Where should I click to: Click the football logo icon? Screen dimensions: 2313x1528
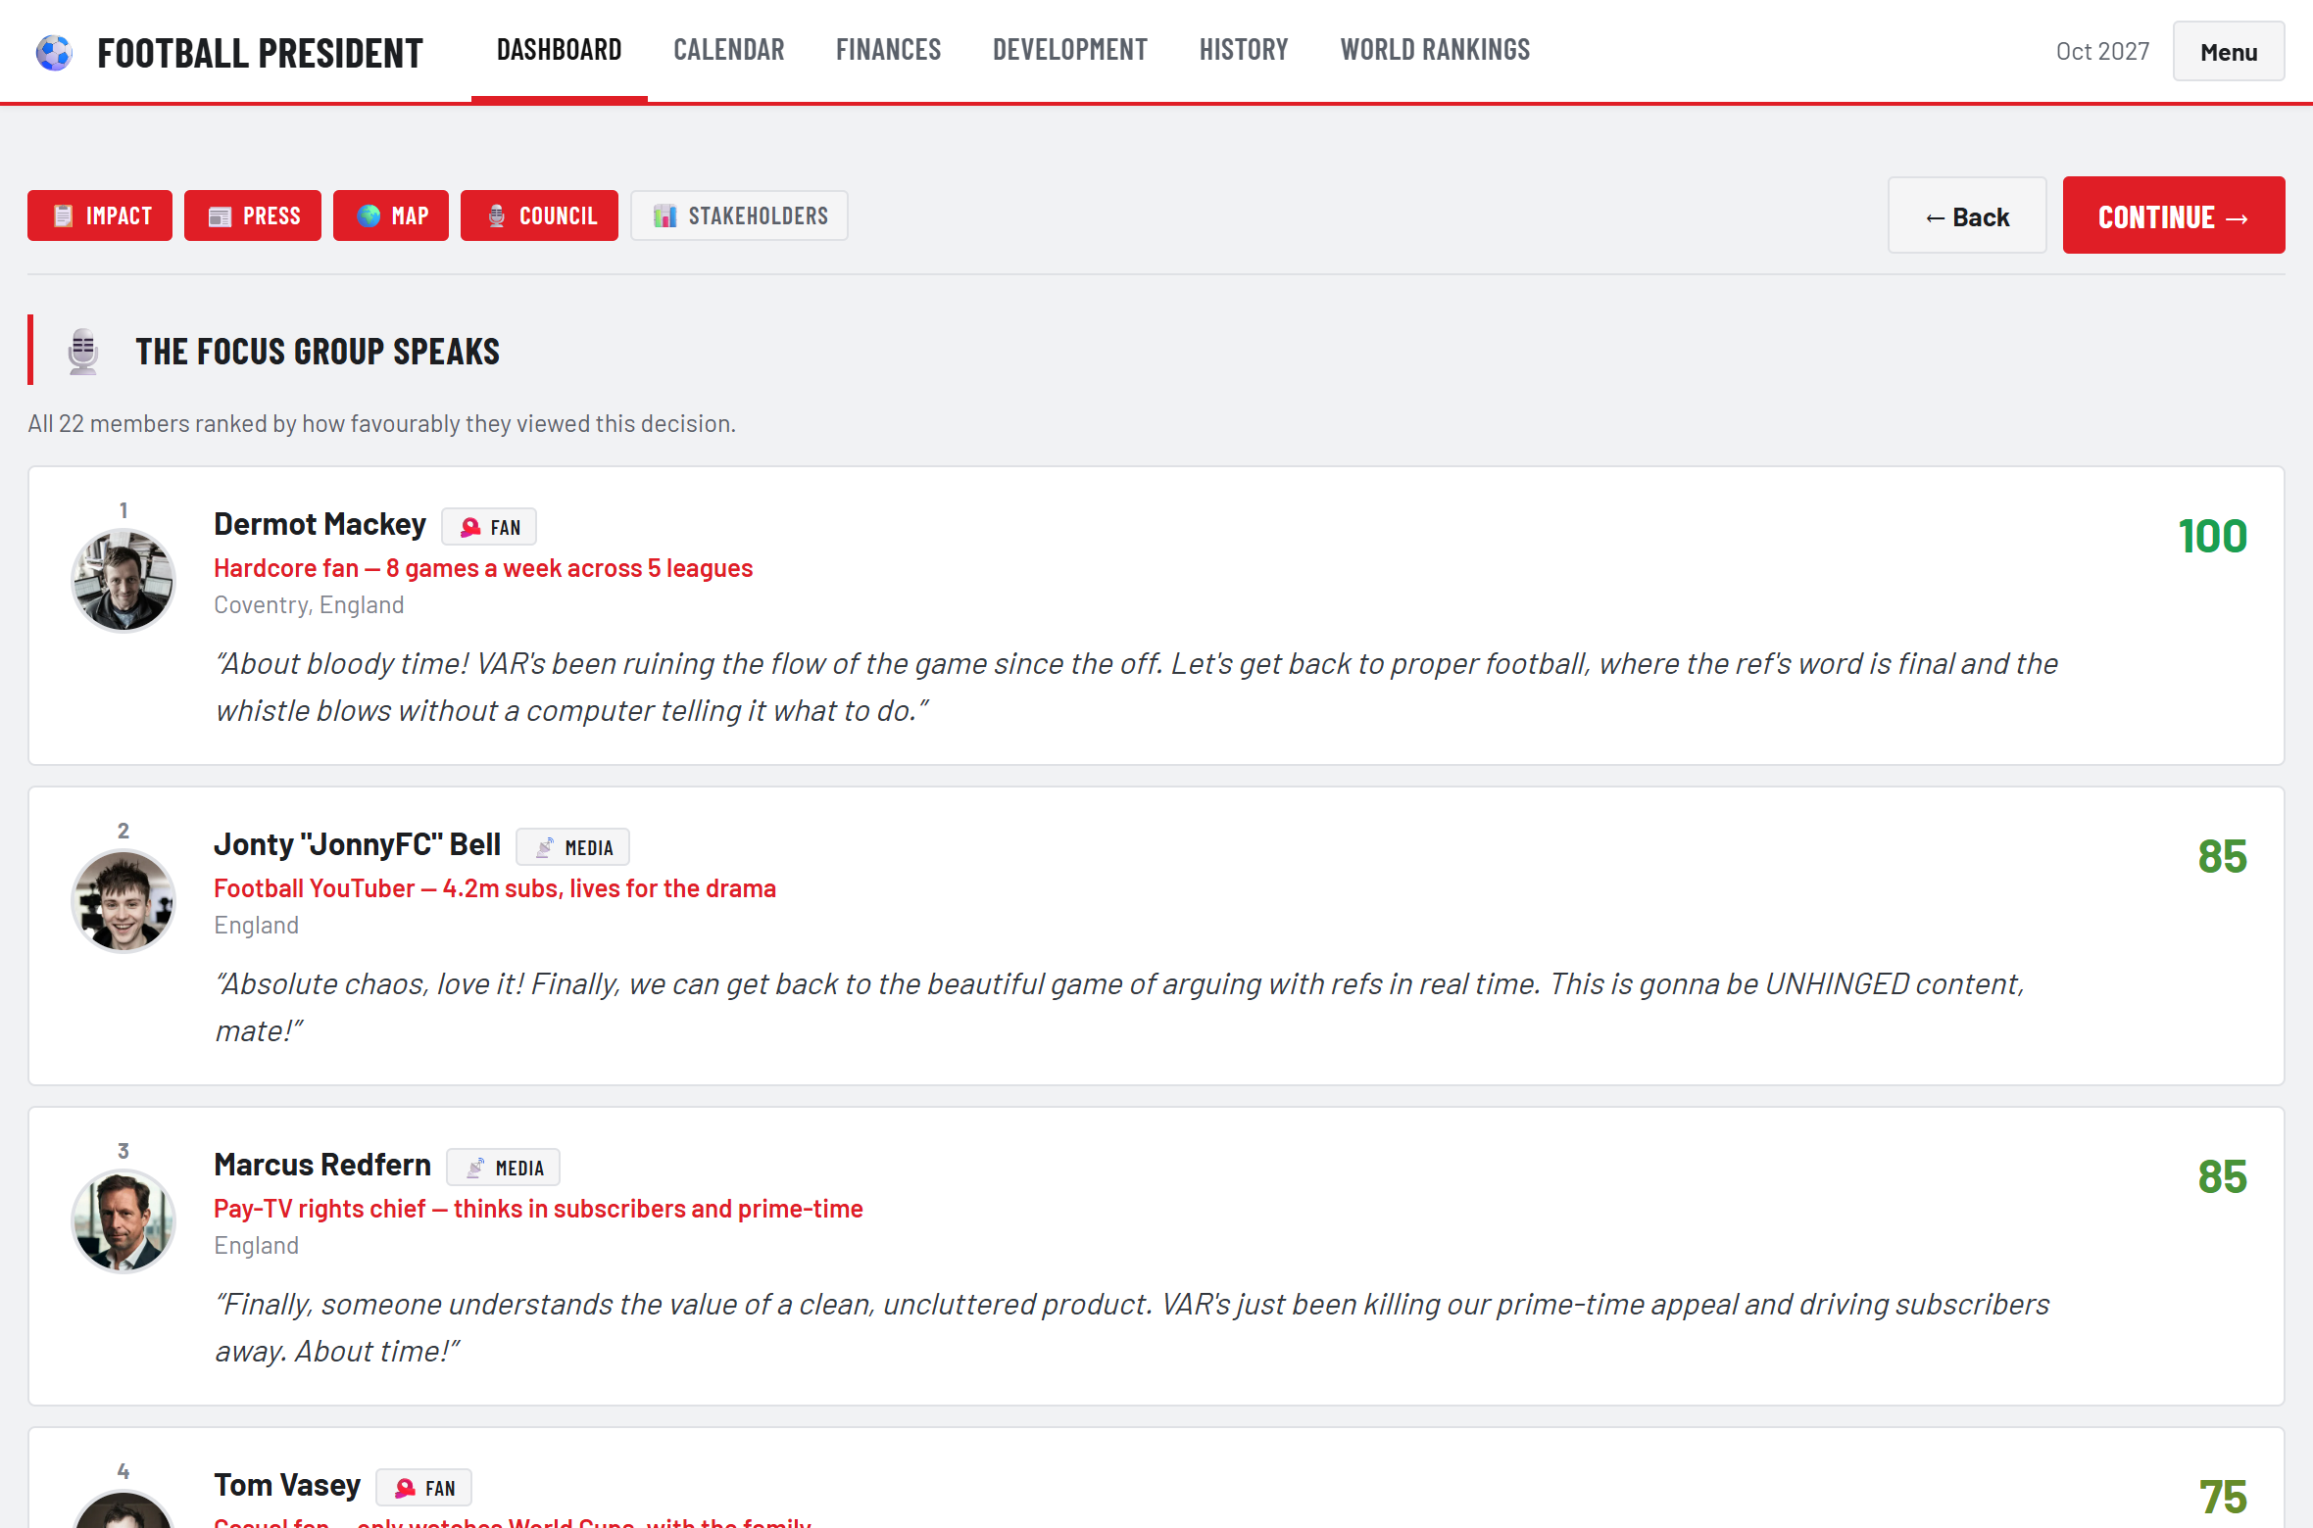(54, 52)
